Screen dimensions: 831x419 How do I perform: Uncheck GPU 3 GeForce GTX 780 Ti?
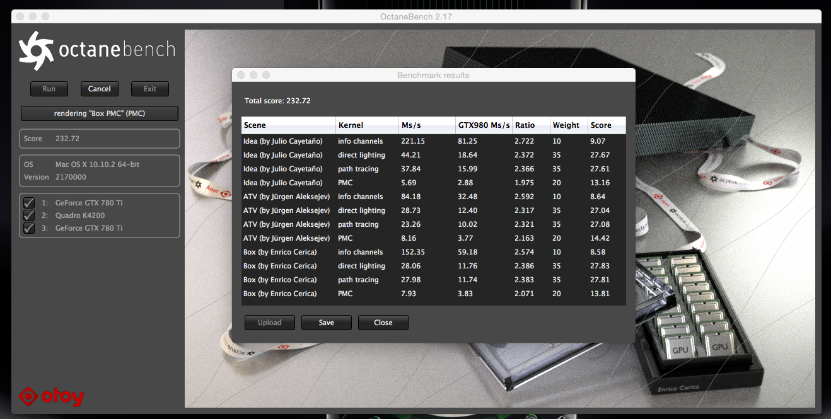tap(29, 228)
